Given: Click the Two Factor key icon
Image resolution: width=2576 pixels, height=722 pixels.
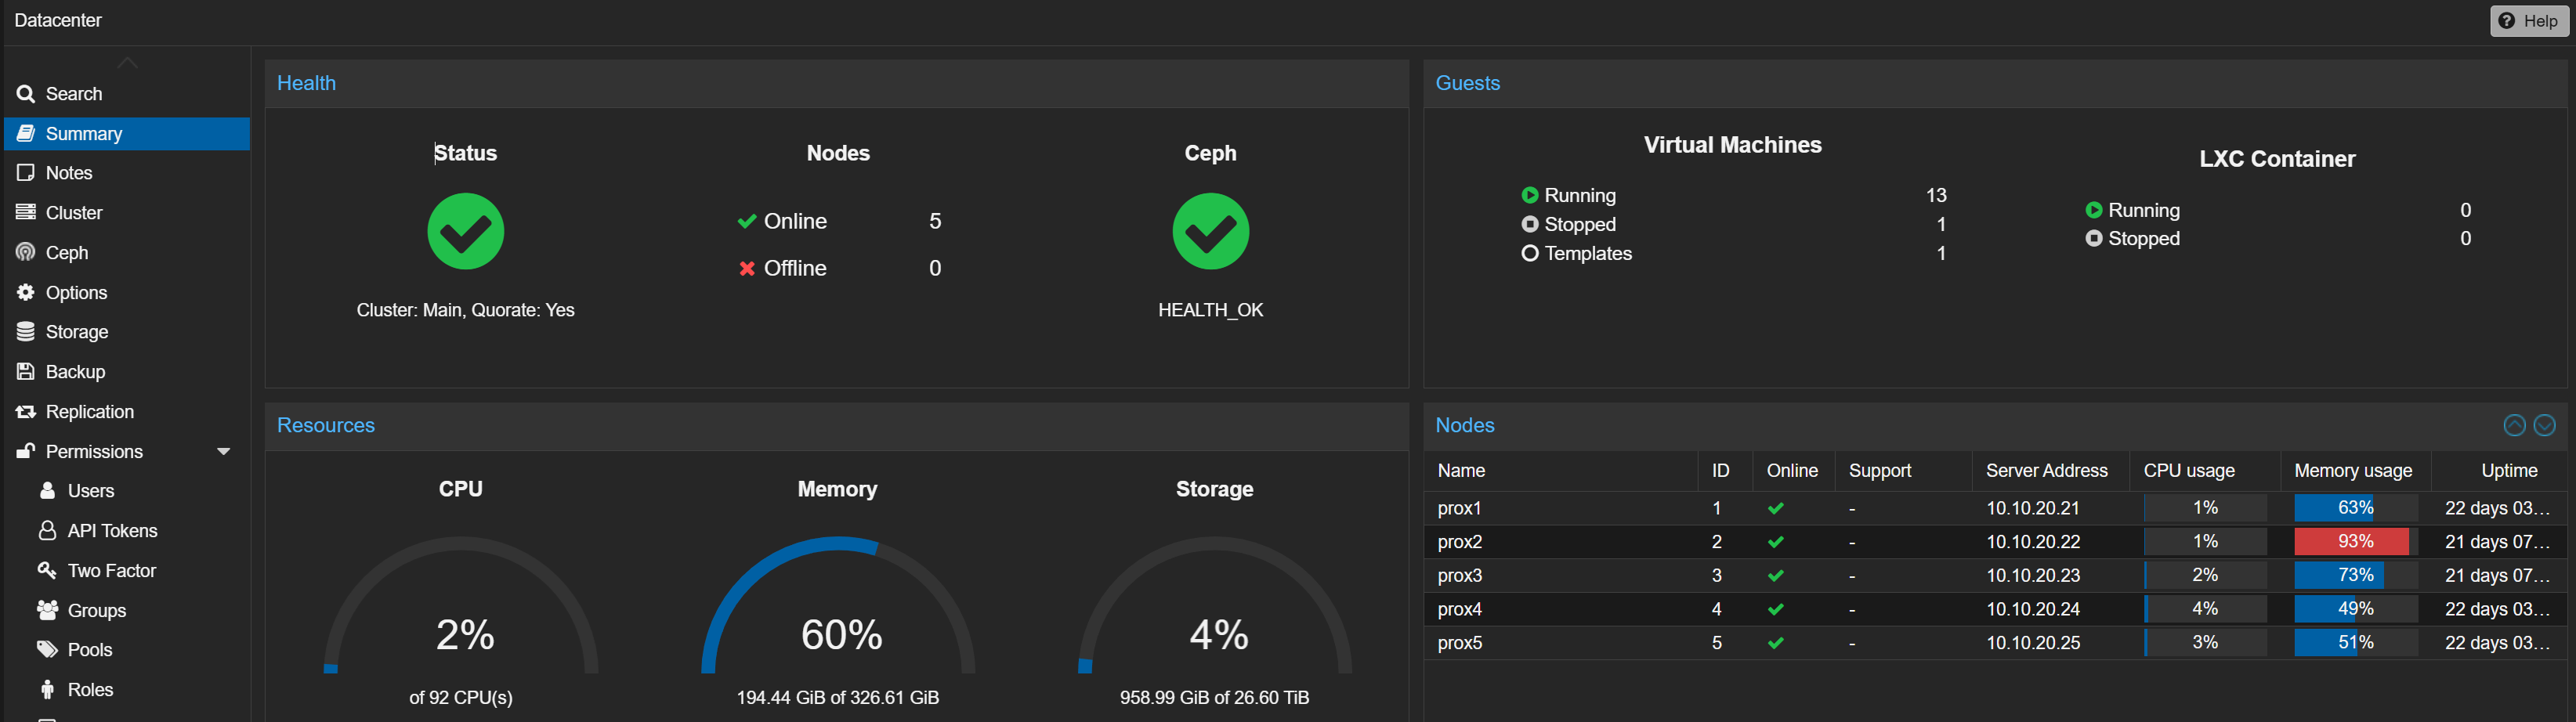Looking at the screenshot, I should [47, 571].
